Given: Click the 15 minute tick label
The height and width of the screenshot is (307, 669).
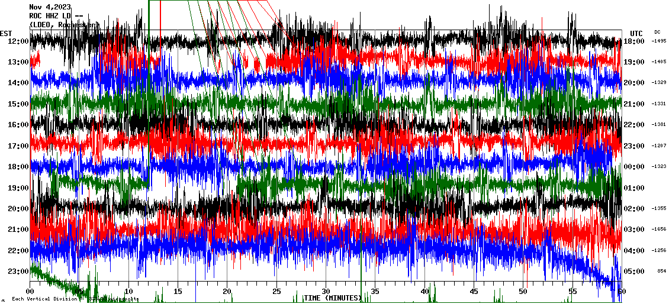Looking at the screenshot, I should click(x=178, y=292).
